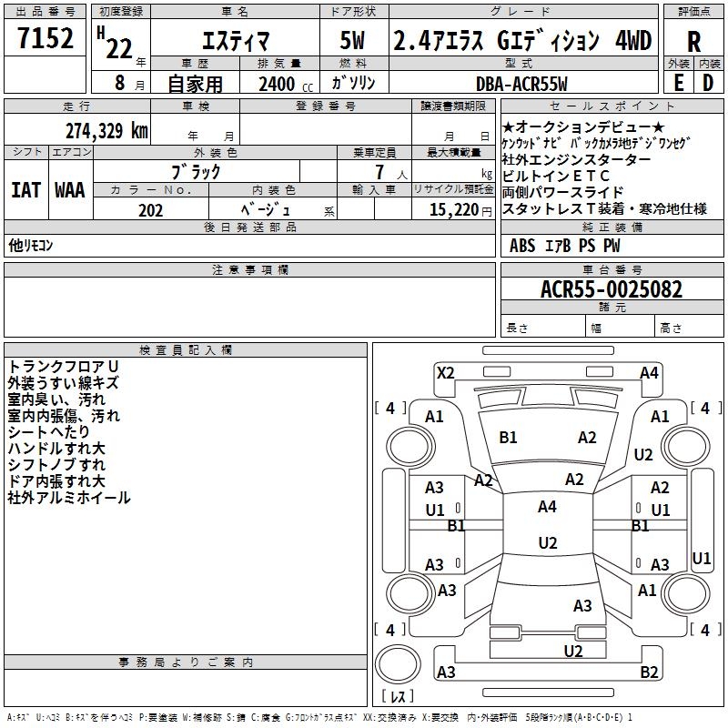Click the 検査員記入欄 section header

186,350
